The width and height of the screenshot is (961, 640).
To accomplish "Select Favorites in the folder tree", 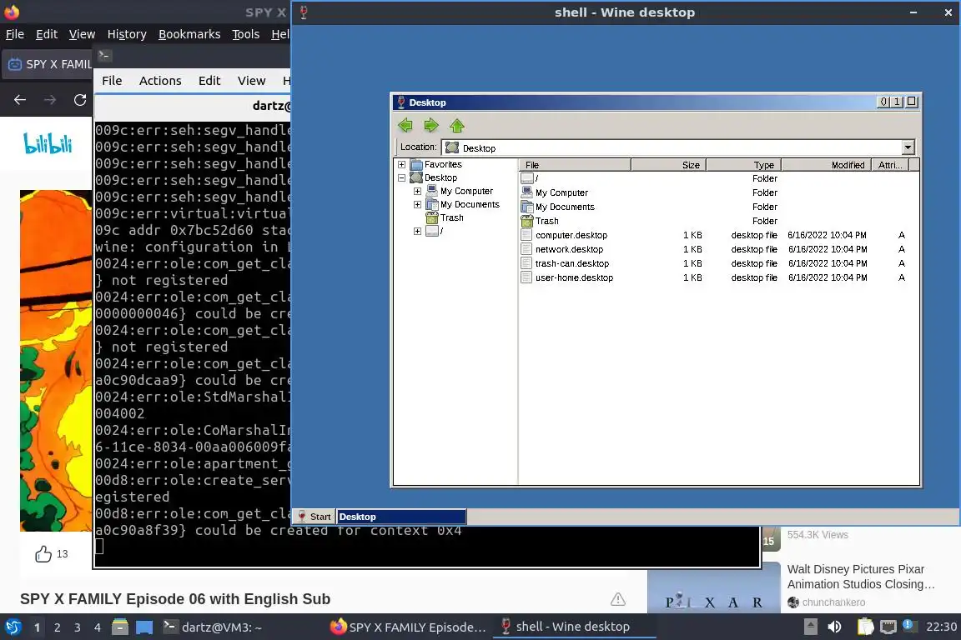I will [x=443, y=164].
